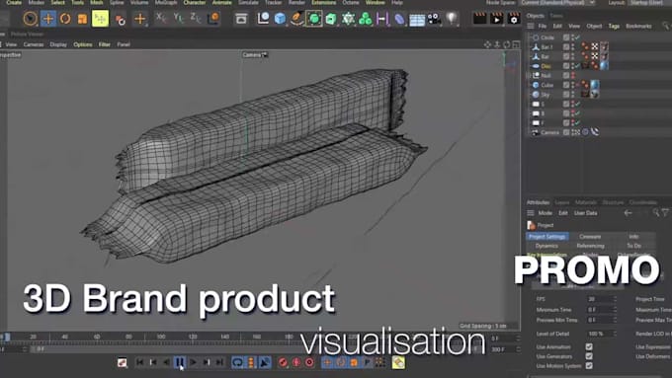Open viewport Options menu
The image size is (672, 378).
point(83,44)
